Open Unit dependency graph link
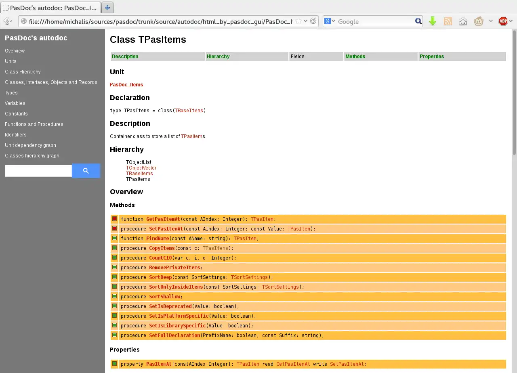Viewport: 517px width, 373px height. pyautogui.click(x=30, y=145)
